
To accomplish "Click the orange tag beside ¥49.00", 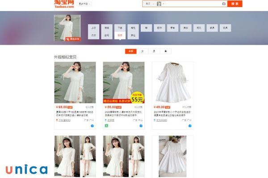I will [x=167, y=107].
